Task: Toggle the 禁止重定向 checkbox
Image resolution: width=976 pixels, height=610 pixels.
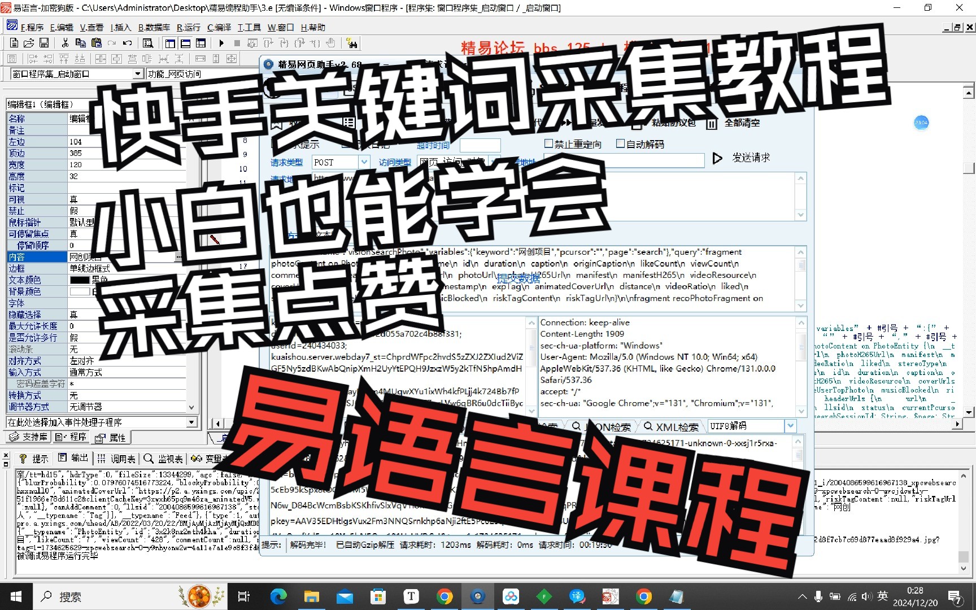Action: point(548,144)
